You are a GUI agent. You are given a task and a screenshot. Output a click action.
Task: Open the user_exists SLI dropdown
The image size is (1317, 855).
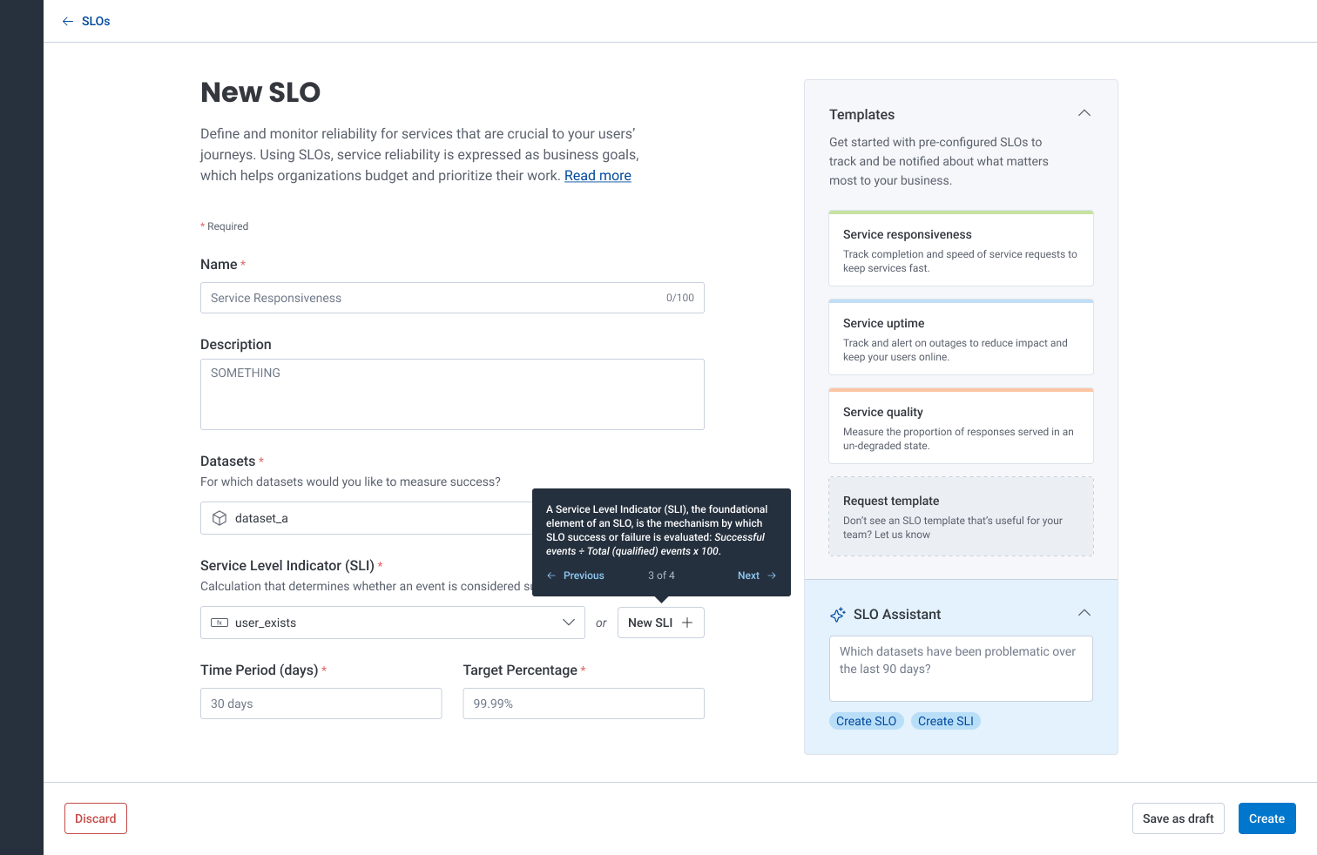click(393, 623)
